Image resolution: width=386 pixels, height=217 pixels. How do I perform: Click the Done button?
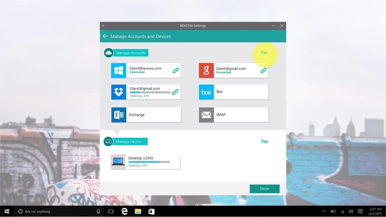[x=264, y=189]
